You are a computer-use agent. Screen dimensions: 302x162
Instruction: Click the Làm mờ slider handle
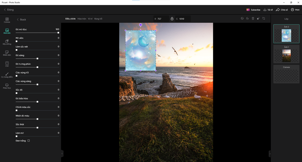[17, 136]
